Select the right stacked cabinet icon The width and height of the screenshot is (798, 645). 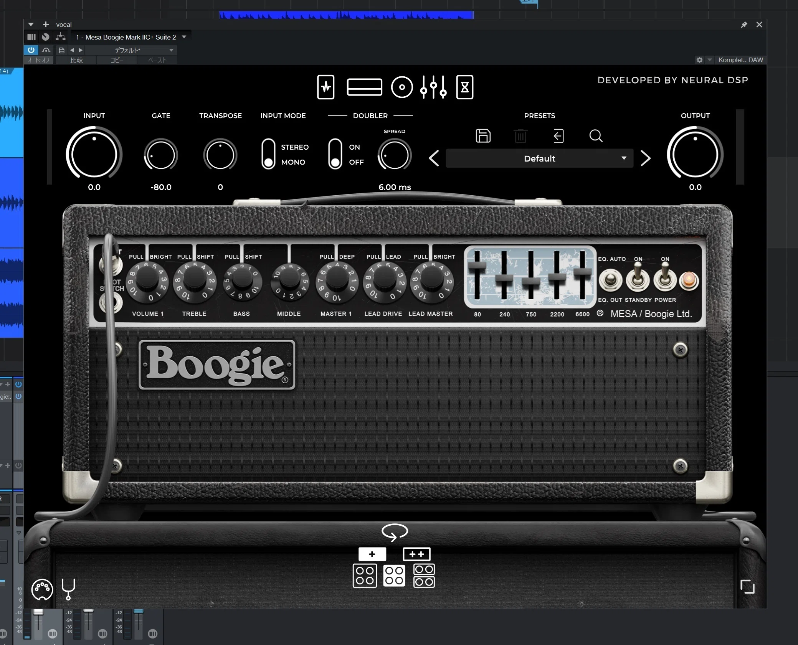pyautogui.click(x=424, y=576)
